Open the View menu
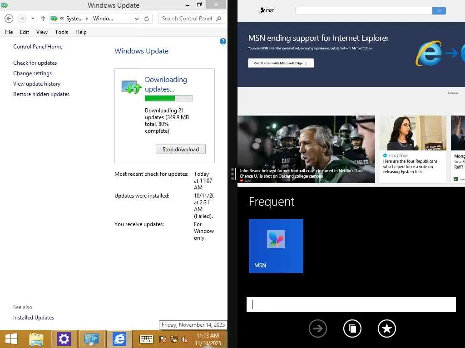465x348 pixels. point(42,32)
